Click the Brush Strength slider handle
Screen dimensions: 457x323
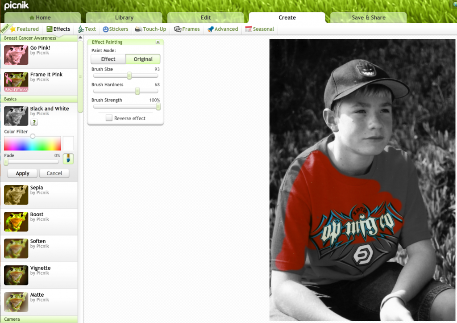click(158, 107)
